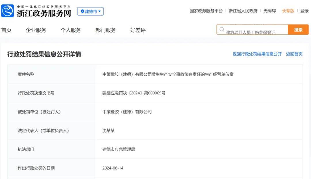This screenshot has width=311, height=179.
Task: Enable 无障碍 accessibility mode
Action: (x=270, y=11)
